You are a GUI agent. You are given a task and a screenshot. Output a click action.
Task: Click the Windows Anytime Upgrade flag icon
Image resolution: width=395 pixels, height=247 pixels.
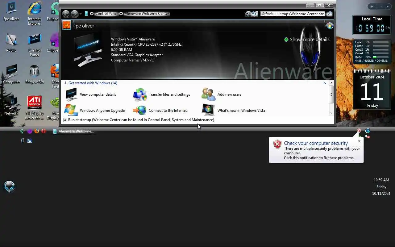pos(71,110)
